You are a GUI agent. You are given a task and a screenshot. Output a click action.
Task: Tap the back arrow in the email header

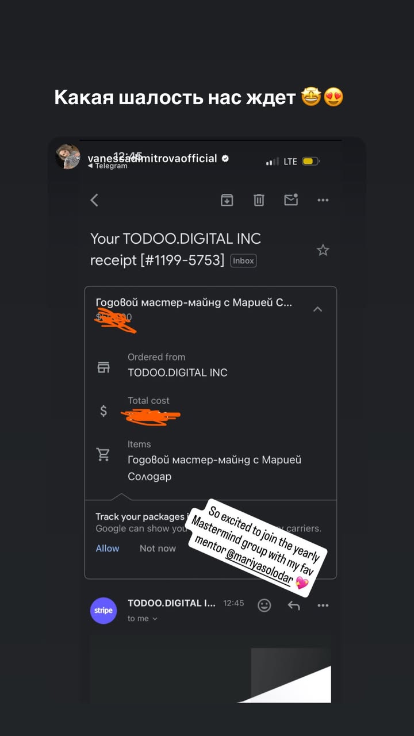coord(95,200)
